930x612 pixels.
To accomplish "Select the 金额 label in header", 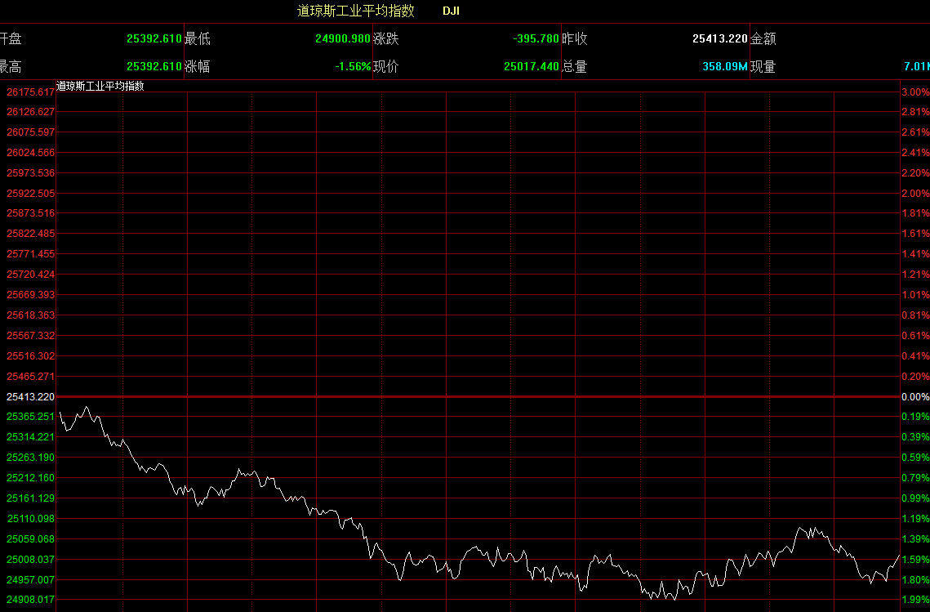I will (x=763, y=38).
